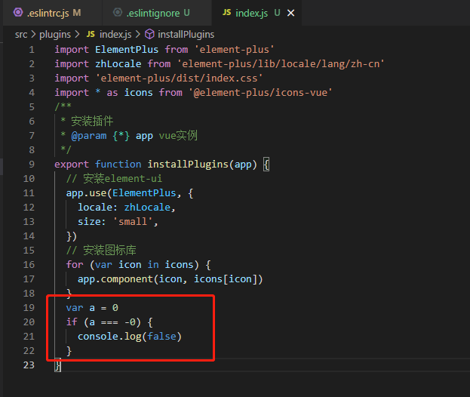Click the zhLocale value on line 12
This screenshot has height=397, width=470.
[x=147, y=208]
